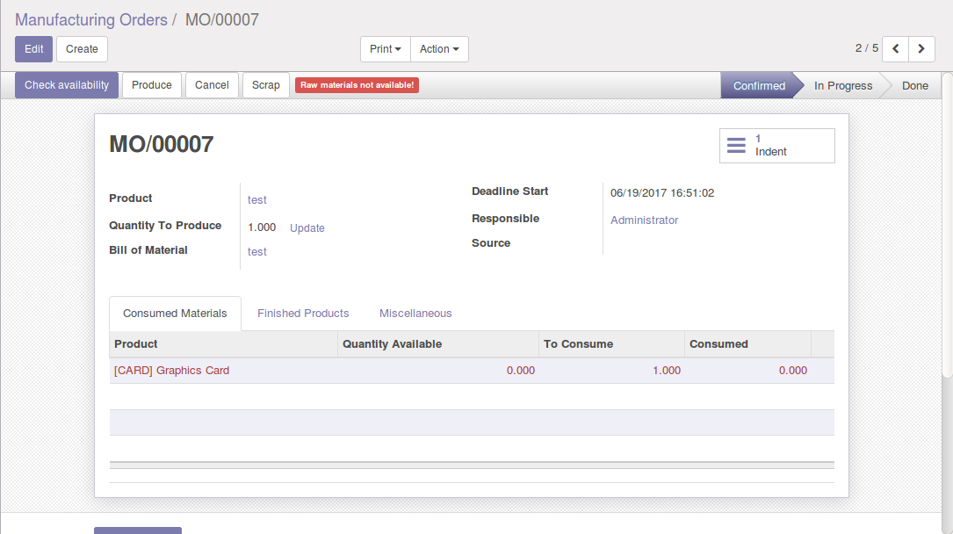This screenshot has height=534, width=953.
Task: Click the Scrap button
Action: (265, 85)
